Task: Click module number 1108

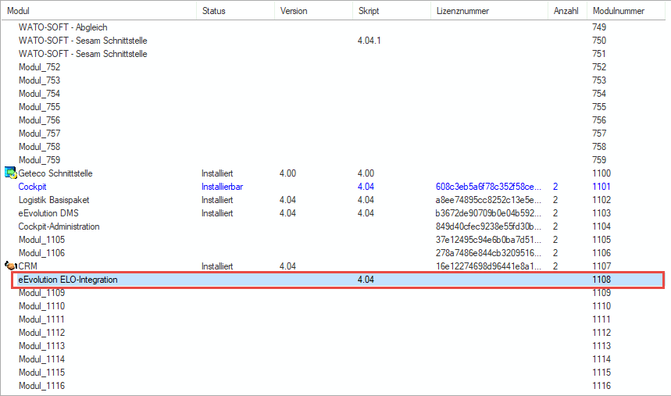Action: pos(601,279)
